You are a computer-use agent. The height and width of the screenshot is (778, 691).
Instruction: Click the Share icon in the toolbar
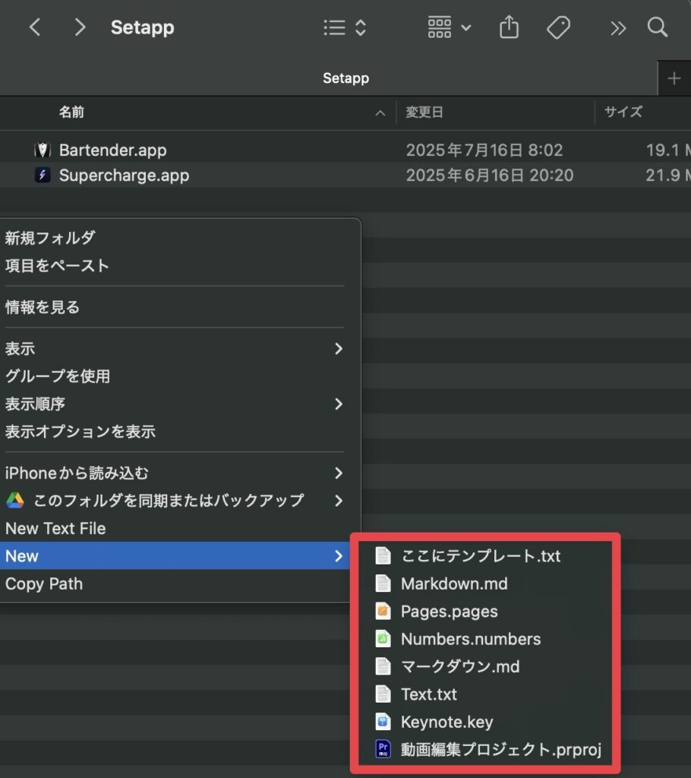(x=509, y=27)
